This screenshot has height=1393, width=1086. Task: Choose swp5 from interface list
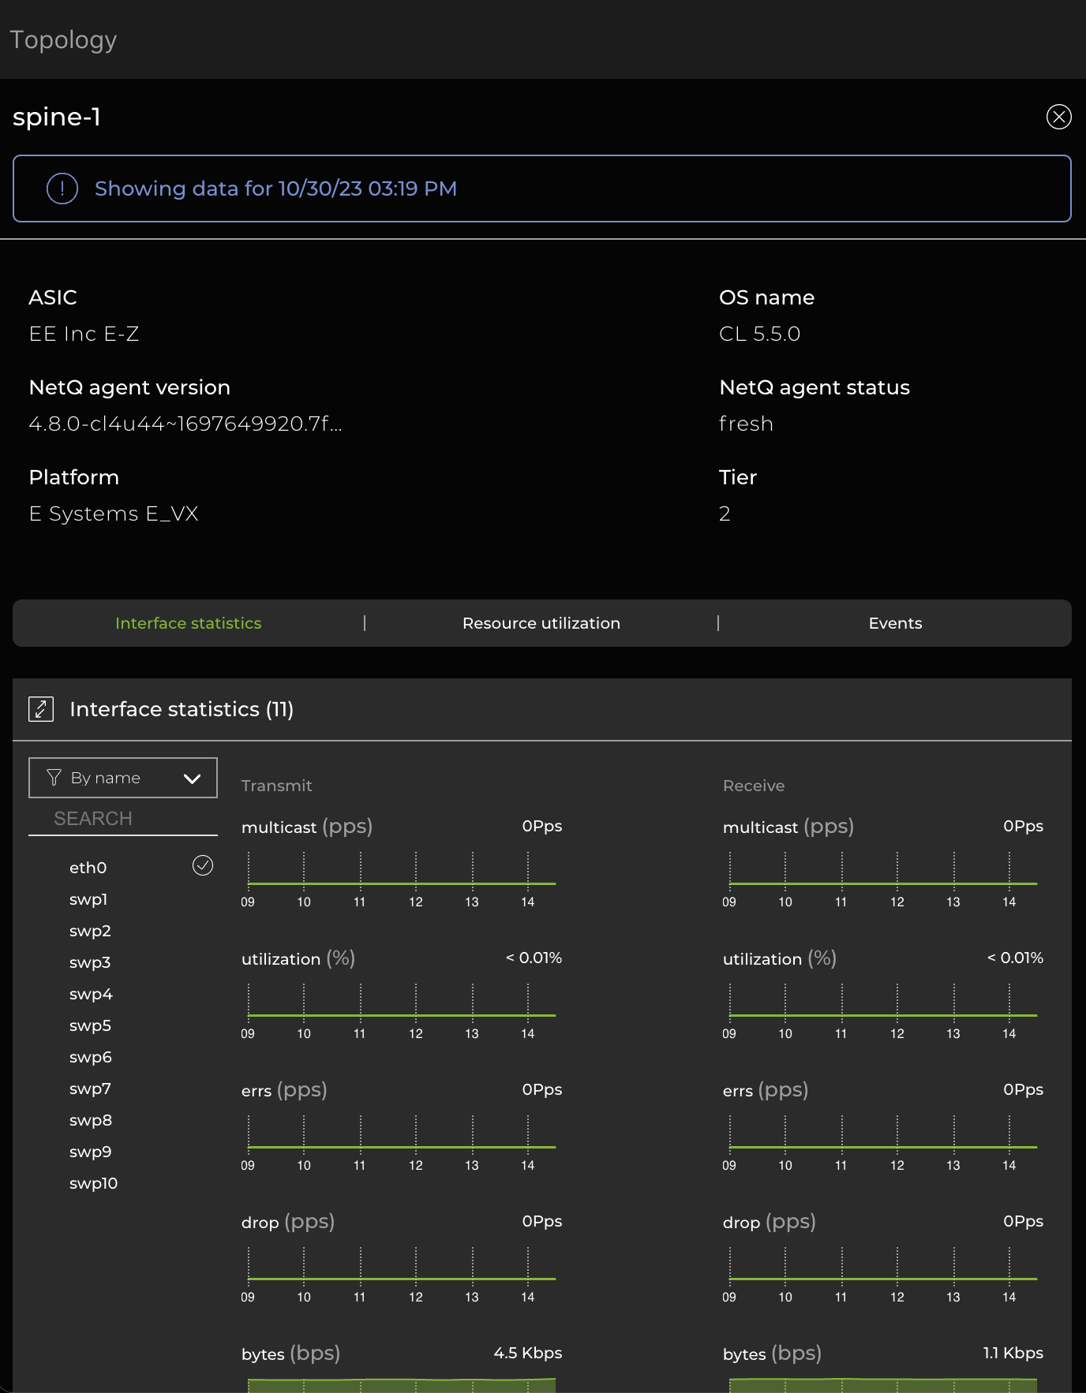pyautogui.click(x=90, y=1025)
